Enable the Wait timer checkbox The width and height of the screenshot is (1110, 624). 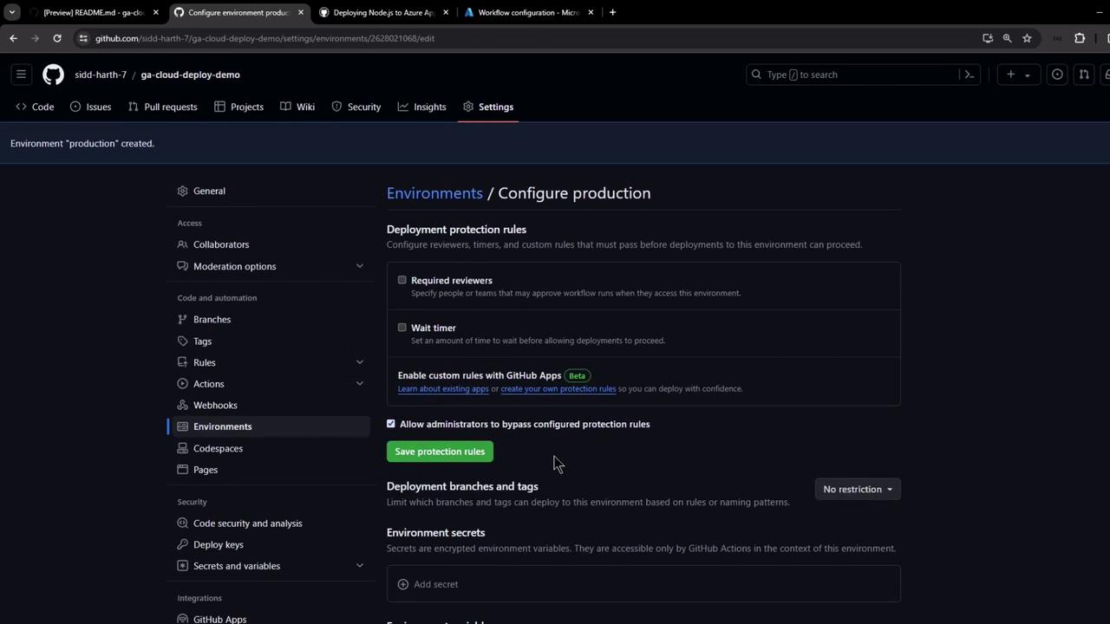(x=402, y=328)
